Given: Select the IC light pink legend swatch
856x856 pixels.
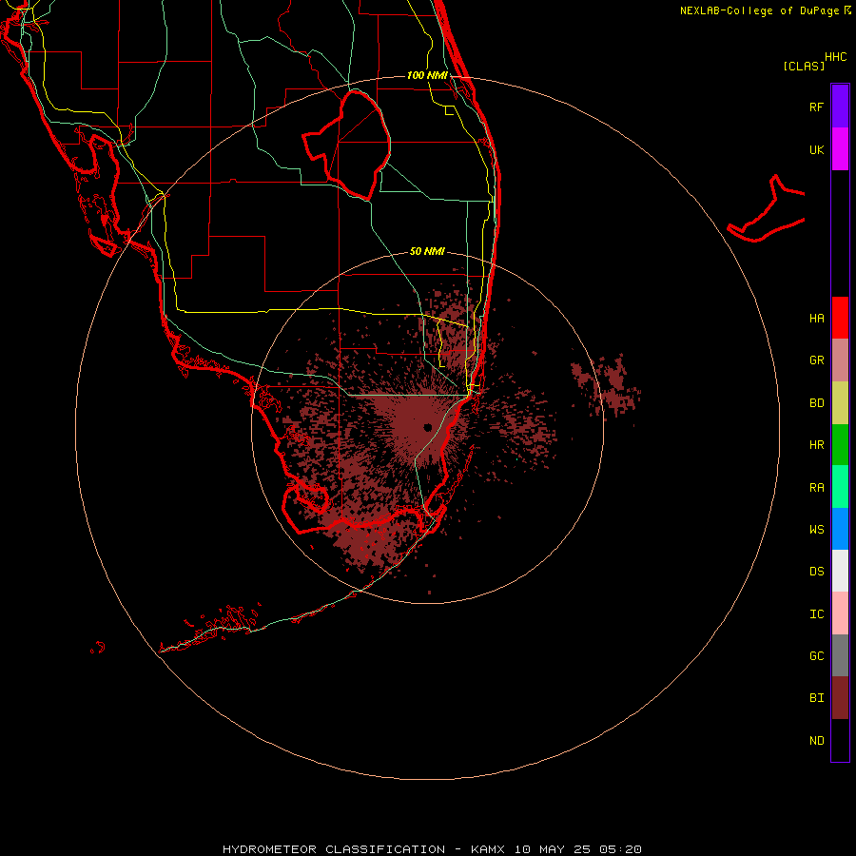Looking at the screenshot, I should point(840,613).
